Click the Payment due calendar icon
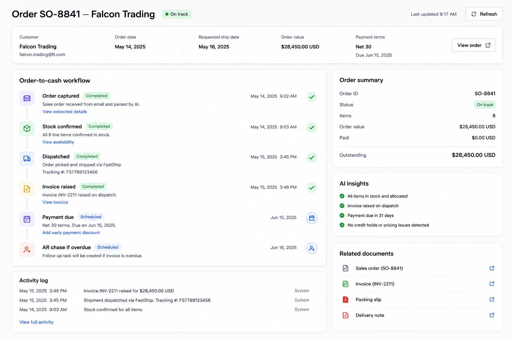The width and height of the screenshot is (512, 341). [27, 219]
